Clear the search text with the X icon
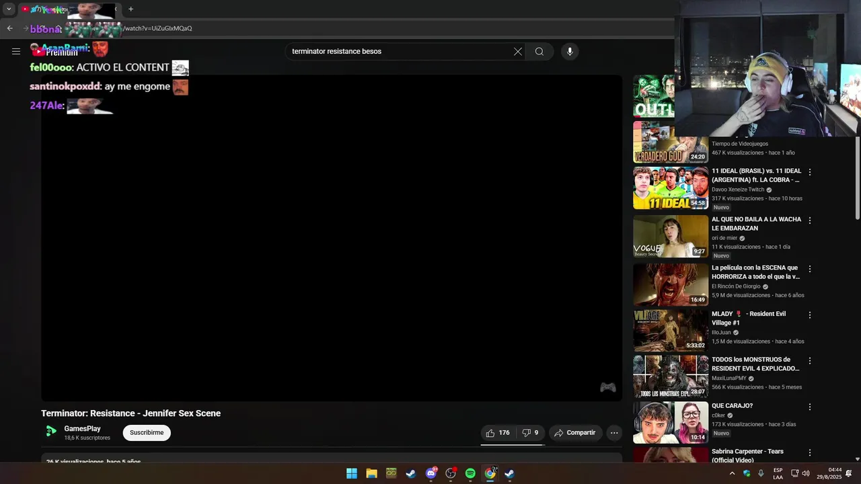 pyautogui.click(x=518, y=52)
